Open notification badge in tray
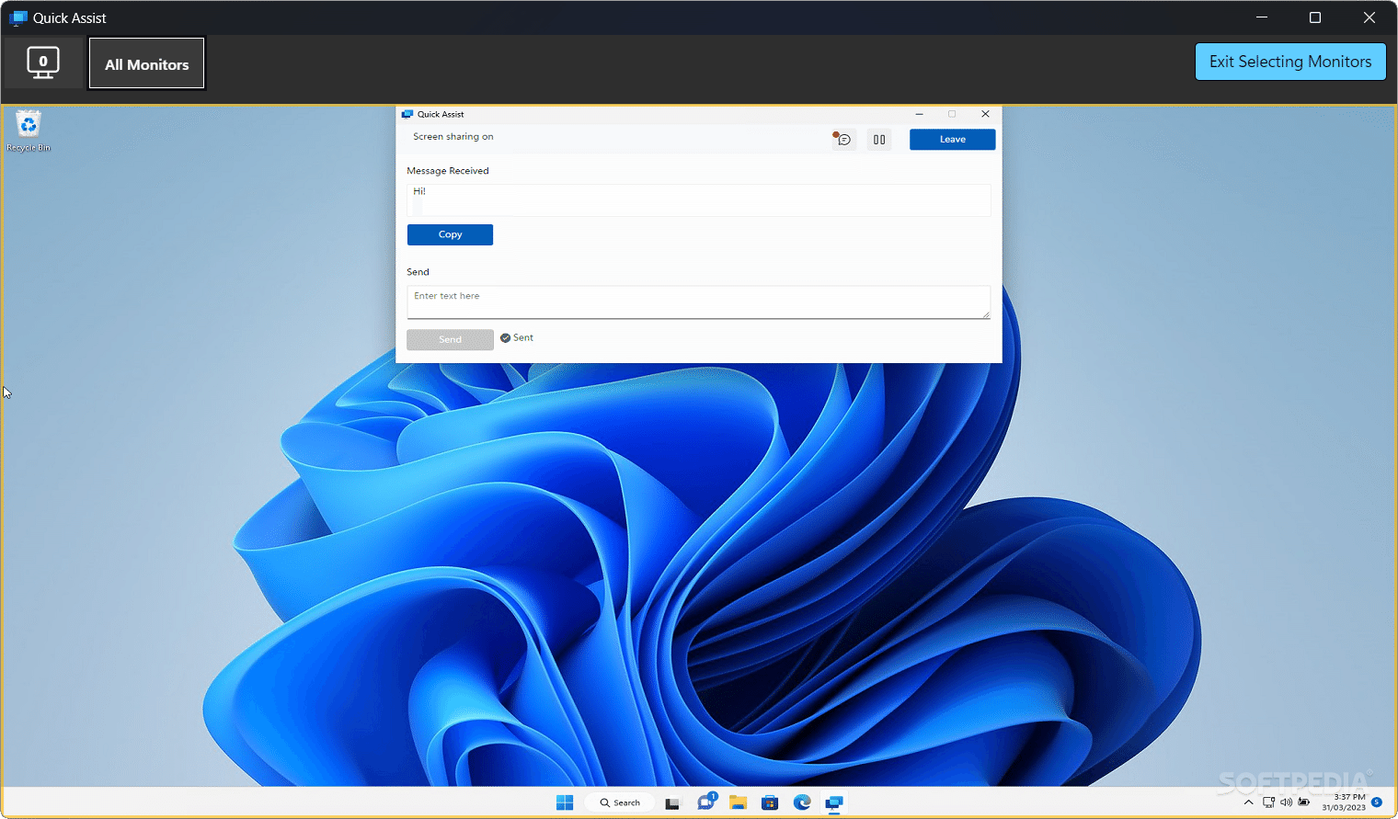 coord(1377,802)
